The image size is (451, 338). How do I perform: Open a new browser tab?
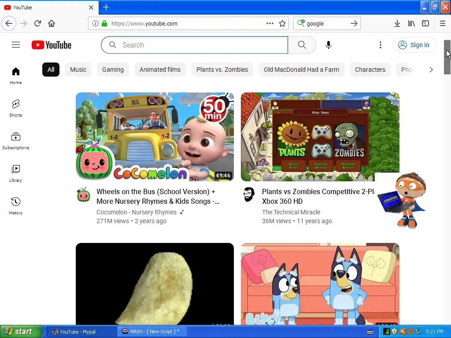[x=106, y=7]
